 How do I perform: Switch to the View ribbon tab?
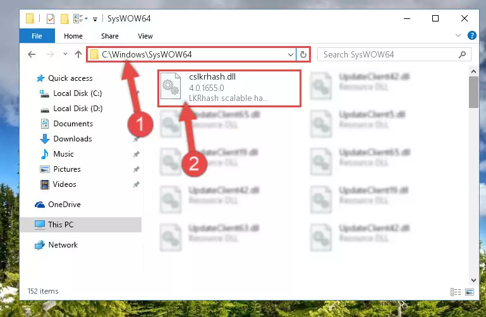coord(145,36)
